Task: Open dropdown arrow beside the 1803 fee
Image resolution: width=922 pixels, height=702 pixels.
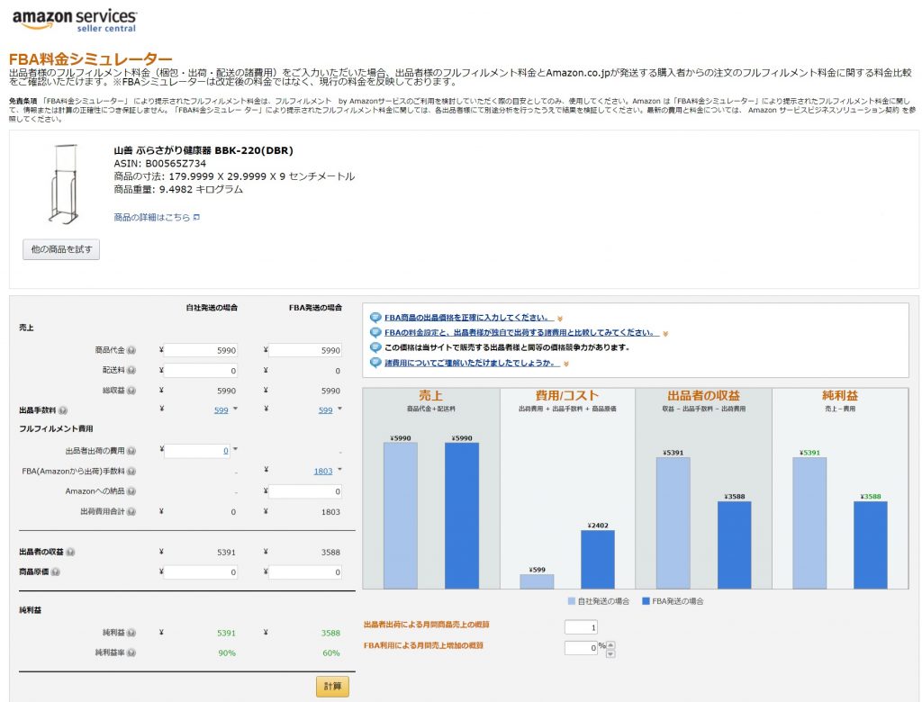Action: tap(339, 470)
